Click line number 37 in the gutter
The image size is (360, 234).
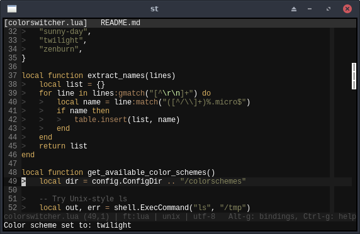point(13,75)
